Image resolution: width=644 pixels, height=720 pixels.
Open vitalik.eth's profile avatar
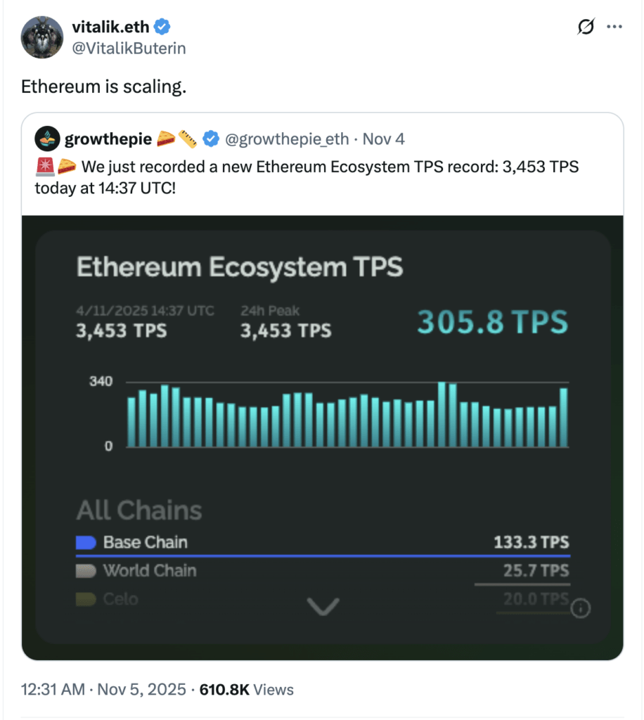coord(41,37)
